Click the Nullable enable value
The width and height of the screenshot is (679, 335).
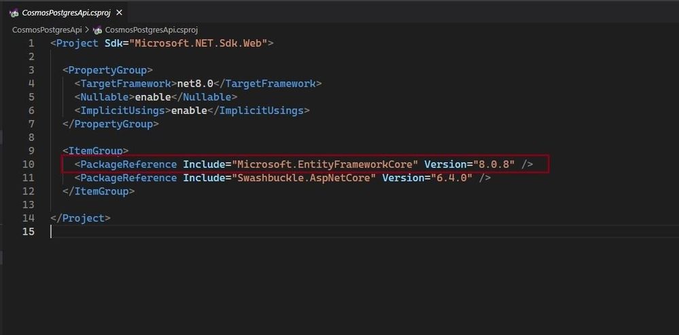tap(153, 97)
